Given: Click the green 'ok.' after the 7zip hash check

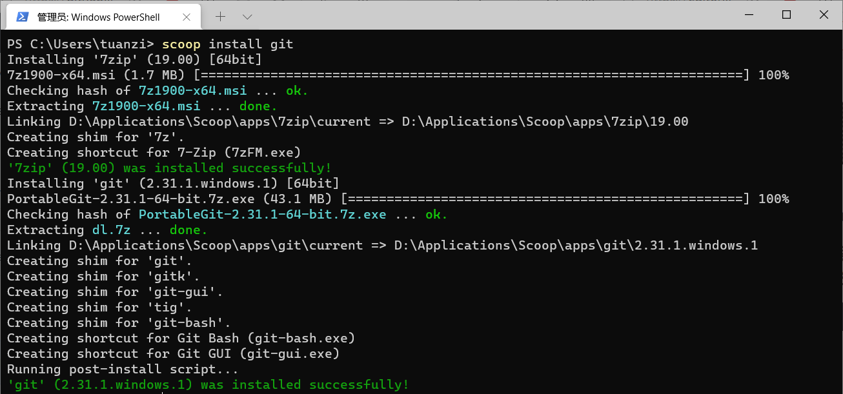Looking at the screenshot, I should 296,90.
